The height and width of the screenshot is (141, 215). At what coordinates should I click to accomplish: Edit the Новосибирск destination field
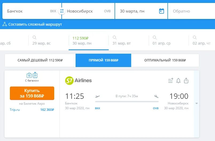pos(88,11)
